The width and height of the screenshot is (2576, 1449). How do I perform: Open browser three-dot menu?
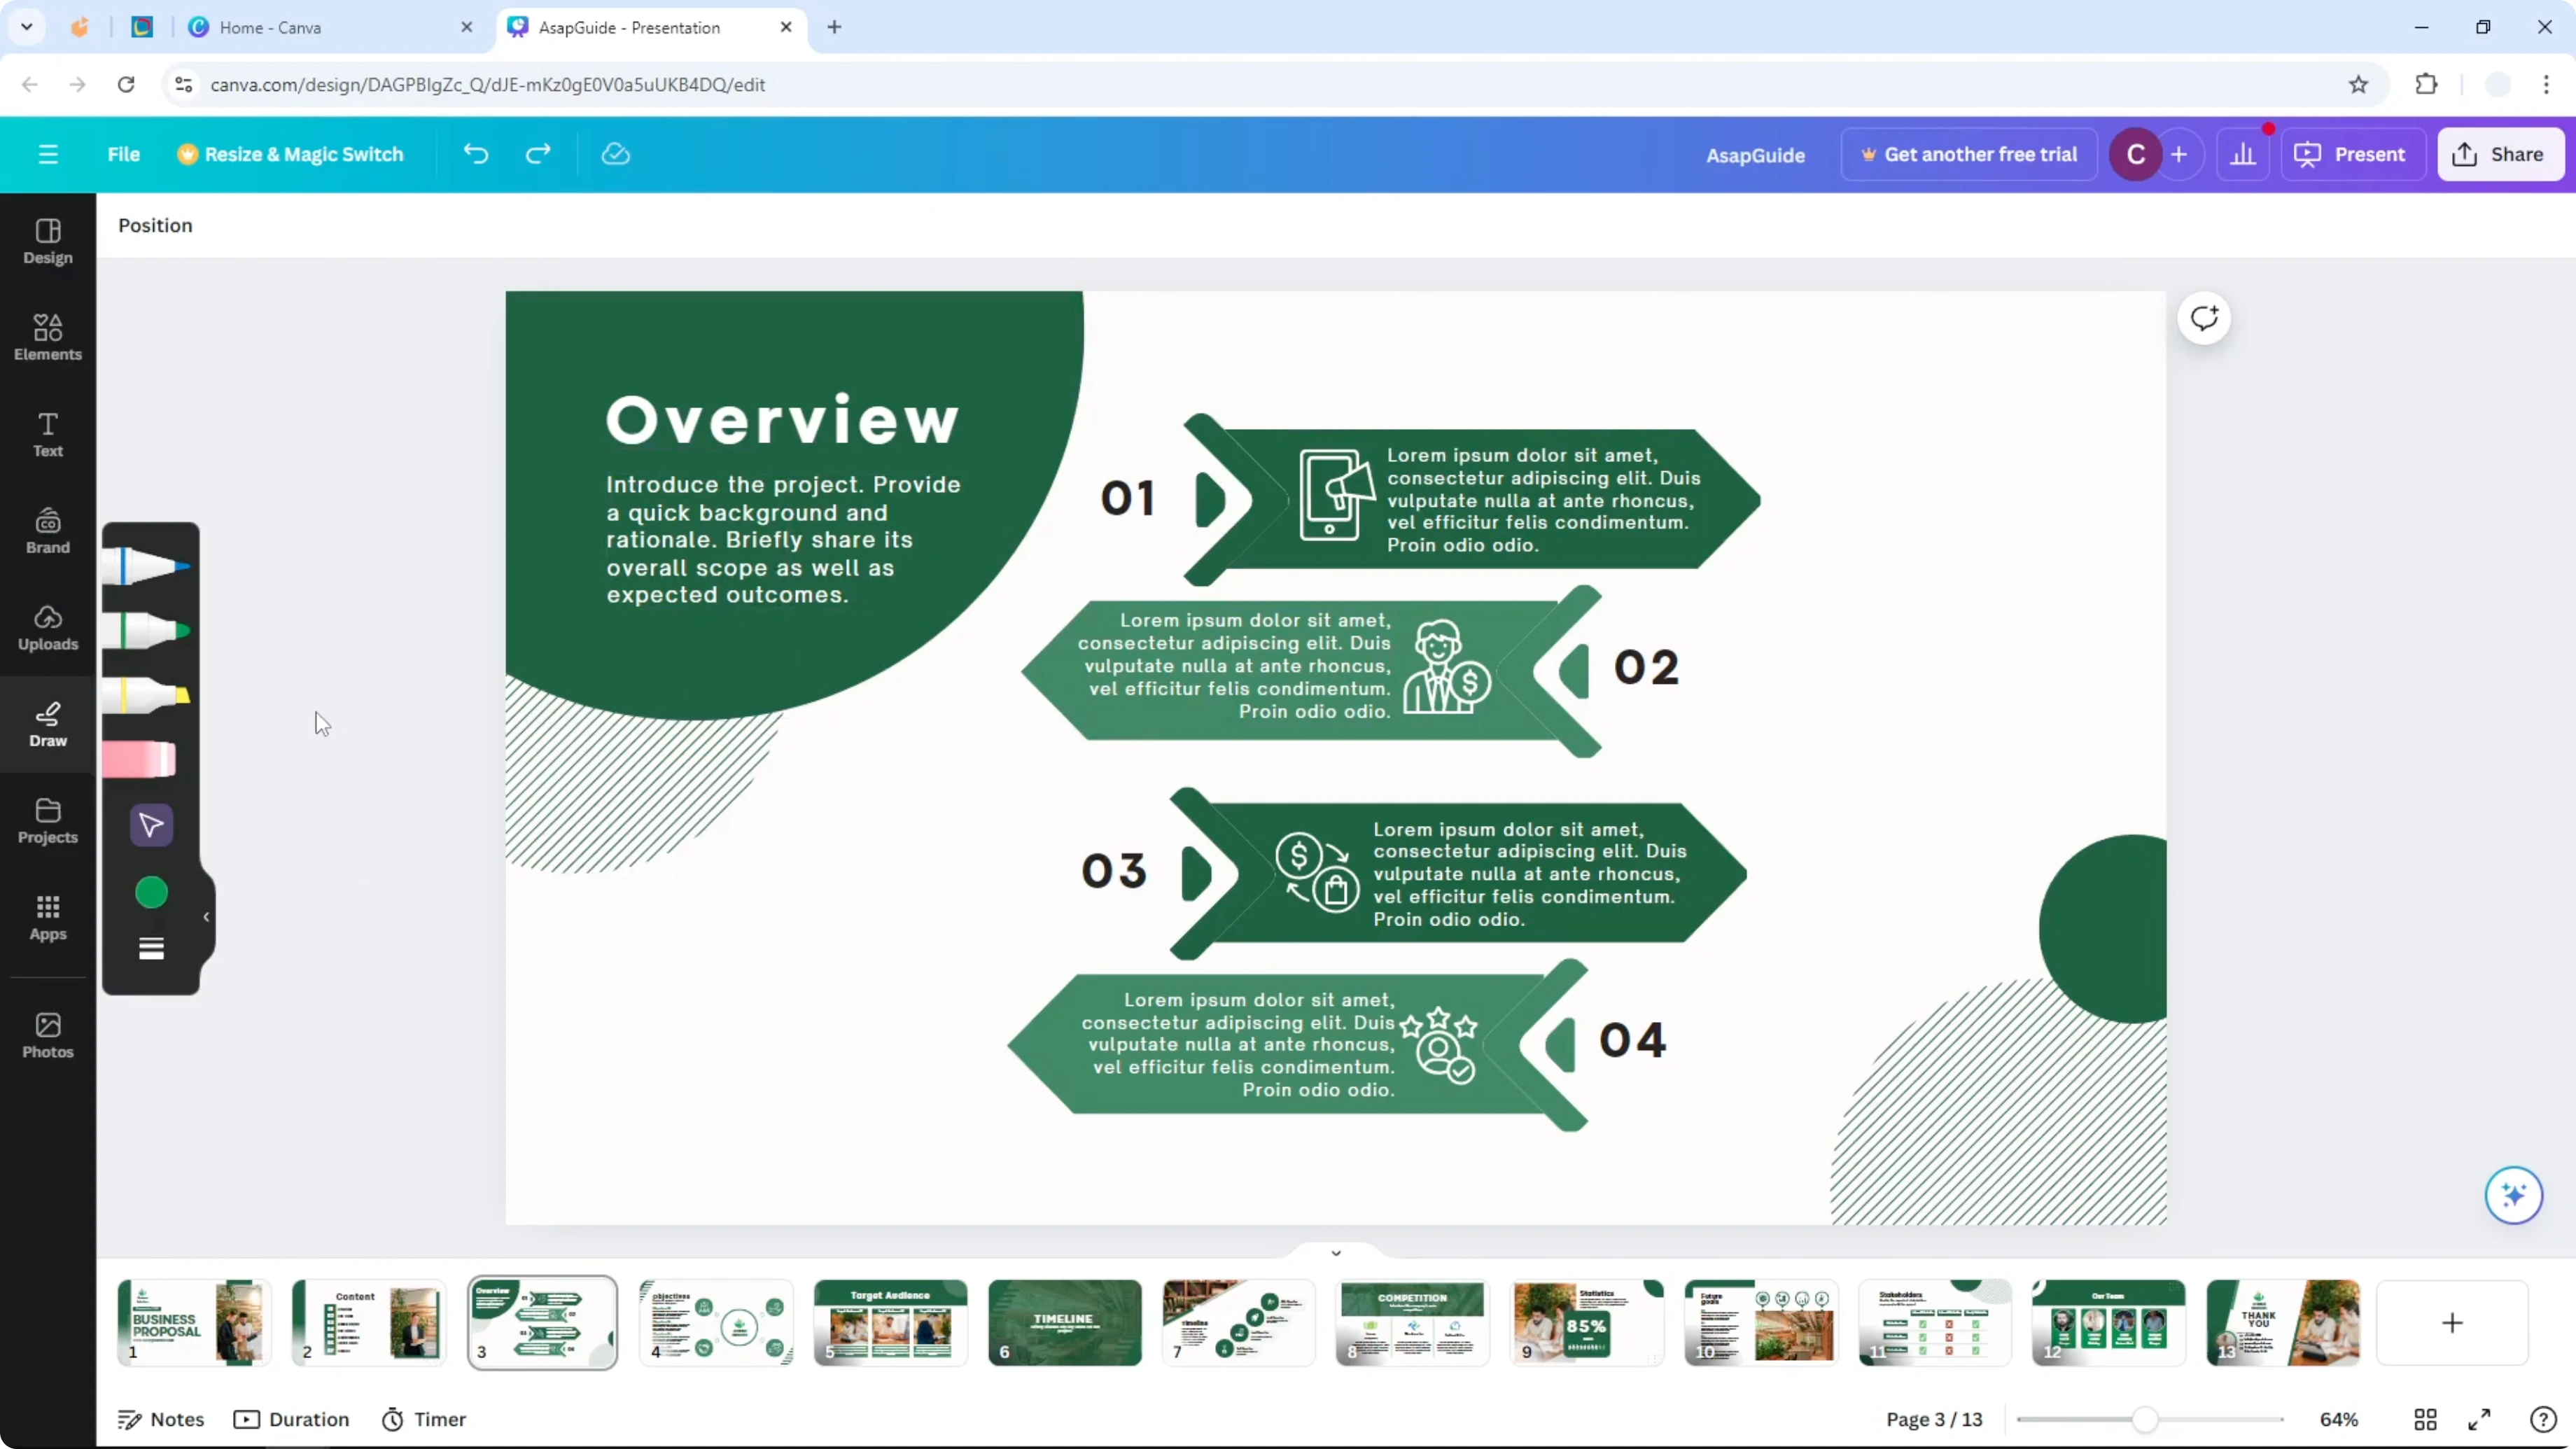click(2546, 84)
